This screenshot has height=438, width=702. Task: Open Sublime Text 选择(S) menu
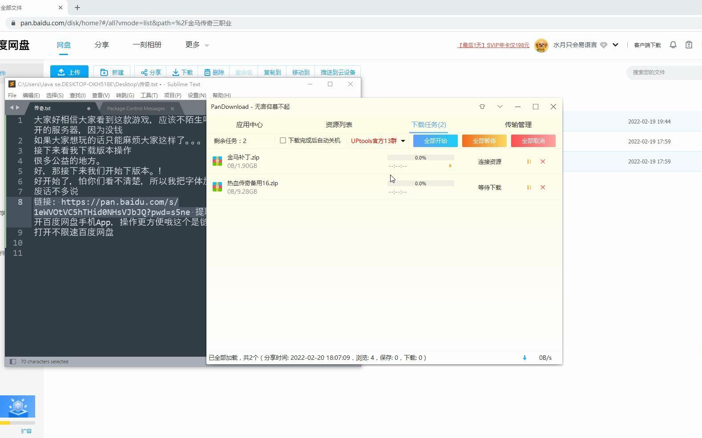55,96
